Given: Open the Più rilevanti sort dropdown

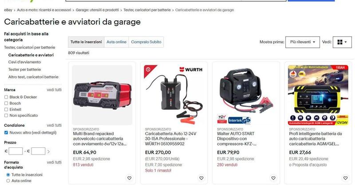Looking at the screenshot, I should pyautogui.click(x=303, y=42).
